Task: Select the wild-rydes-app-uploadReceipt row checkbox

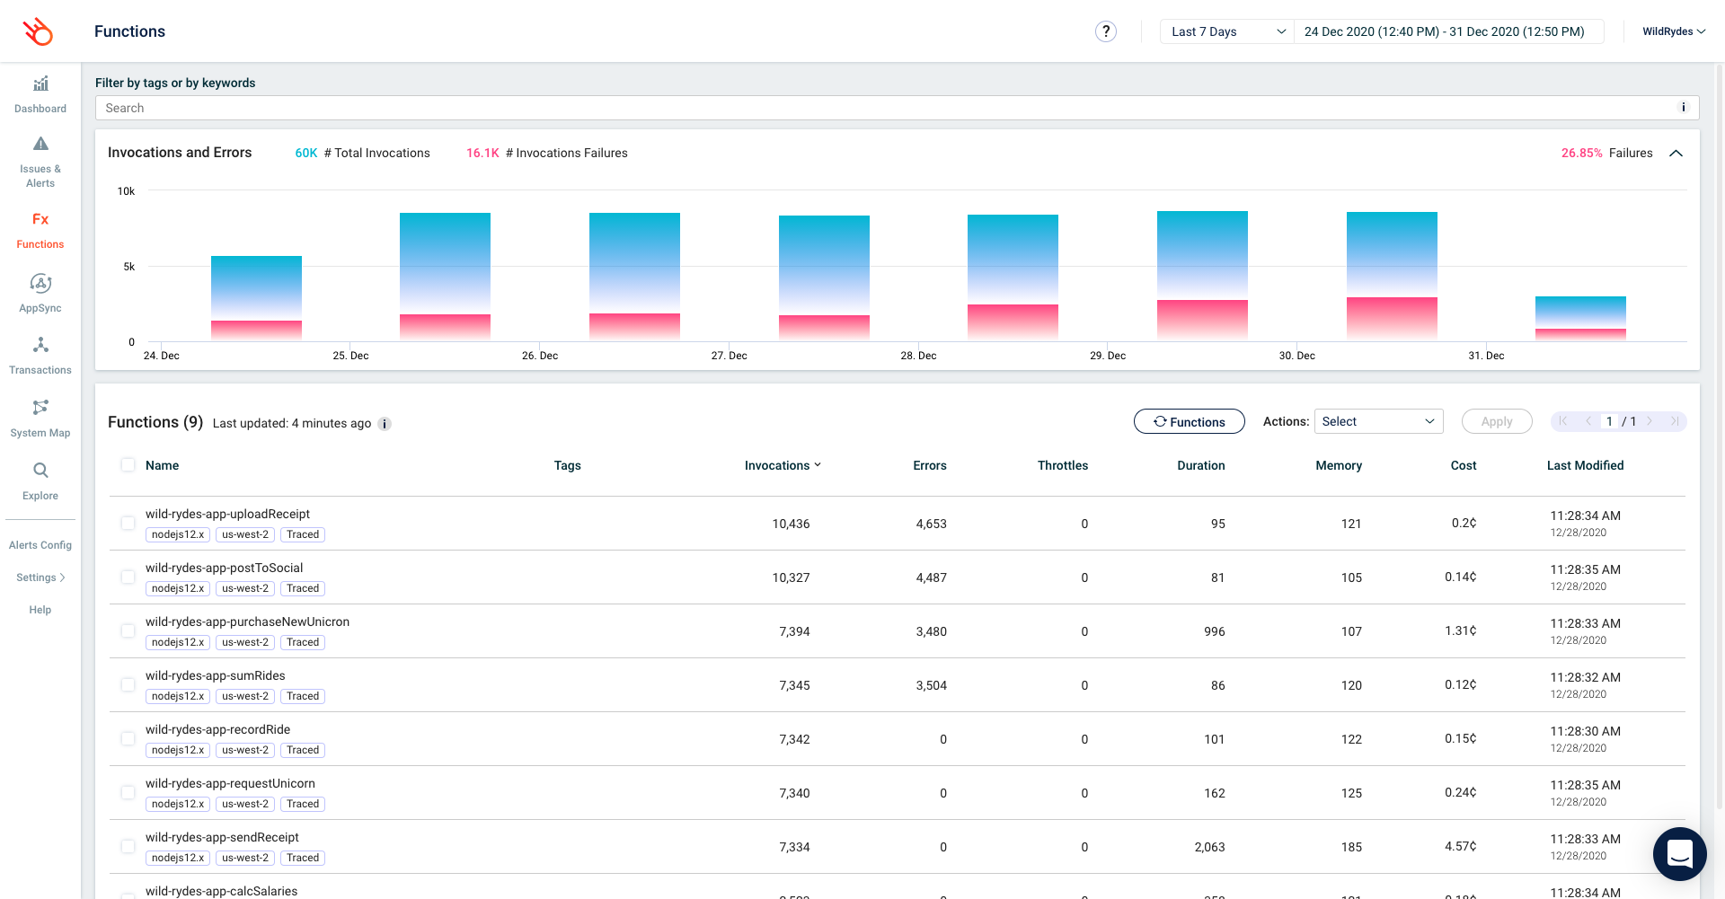Action: 128,523
